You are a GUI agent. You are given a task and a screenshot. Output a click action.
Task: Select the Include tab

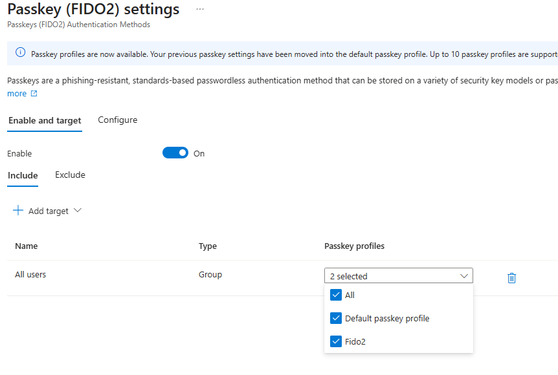[23, 176]
